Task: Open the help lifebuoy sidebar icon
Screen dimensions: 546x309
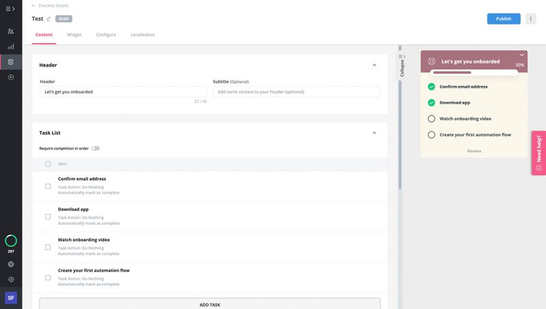Action: 11,265
